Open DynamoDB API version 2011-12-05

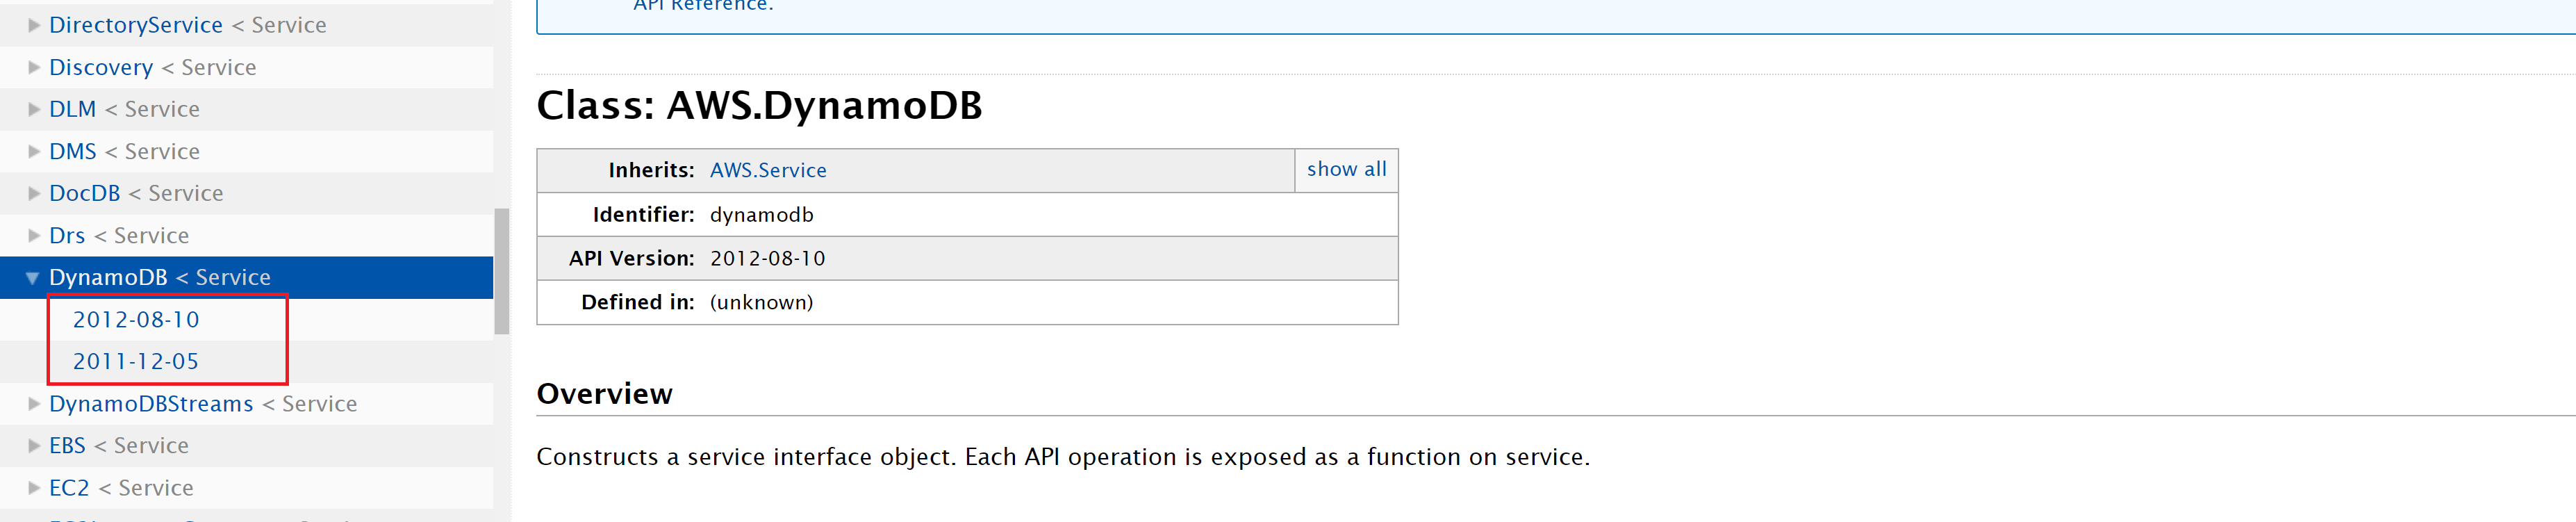[136, 362]
